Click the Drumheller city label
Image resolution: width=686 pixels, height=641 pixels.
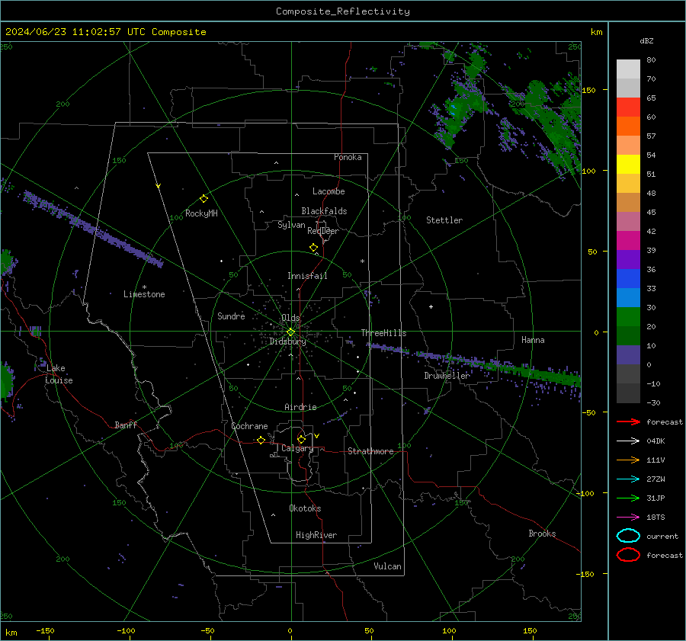(x=447, y=376)
